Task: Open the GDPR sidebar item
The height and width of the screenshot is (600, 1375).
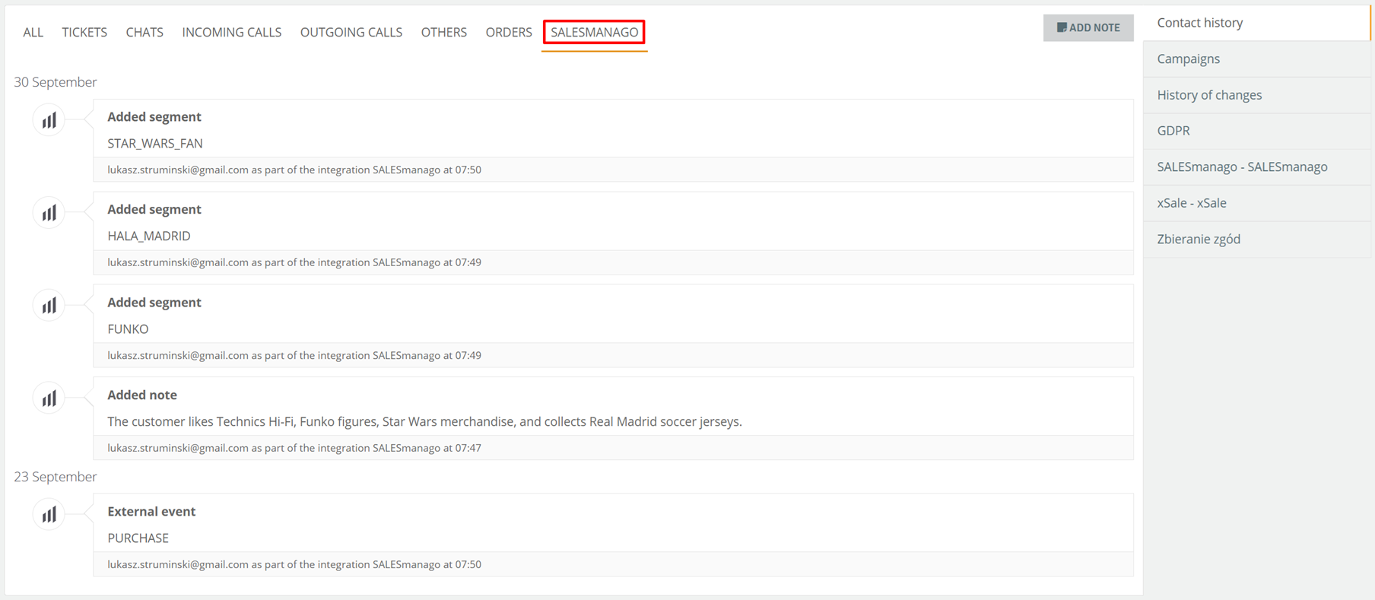Action: 1173,131
